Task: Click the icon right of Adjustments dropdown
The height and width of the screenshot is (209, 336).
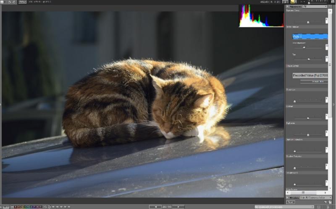Action: 330,7
